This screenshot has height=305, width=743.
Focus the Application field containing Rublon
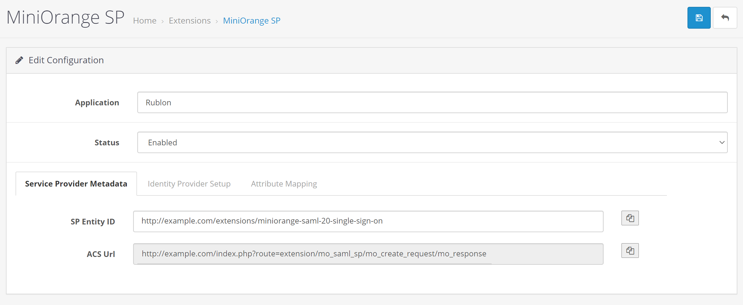coord(432,102)
